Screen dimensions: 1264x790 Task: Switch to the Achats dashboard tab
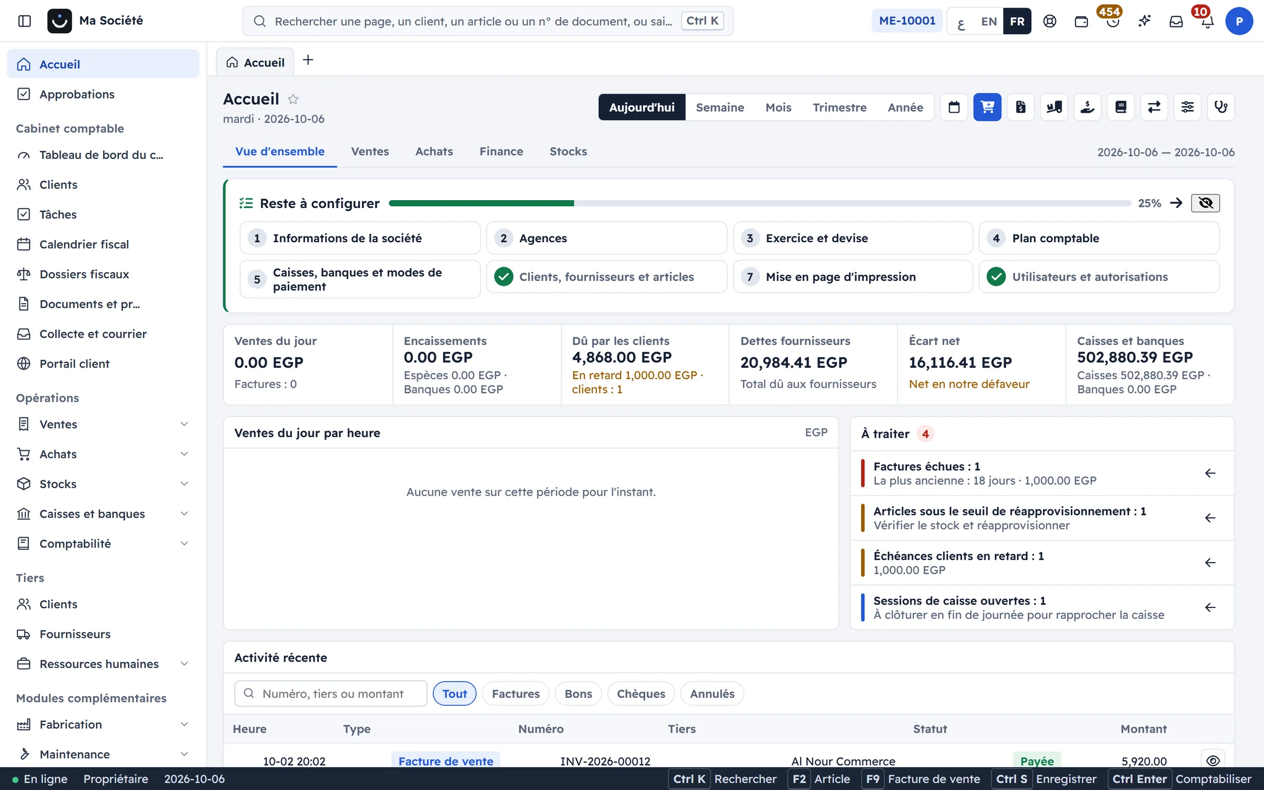tap(434, 152)
